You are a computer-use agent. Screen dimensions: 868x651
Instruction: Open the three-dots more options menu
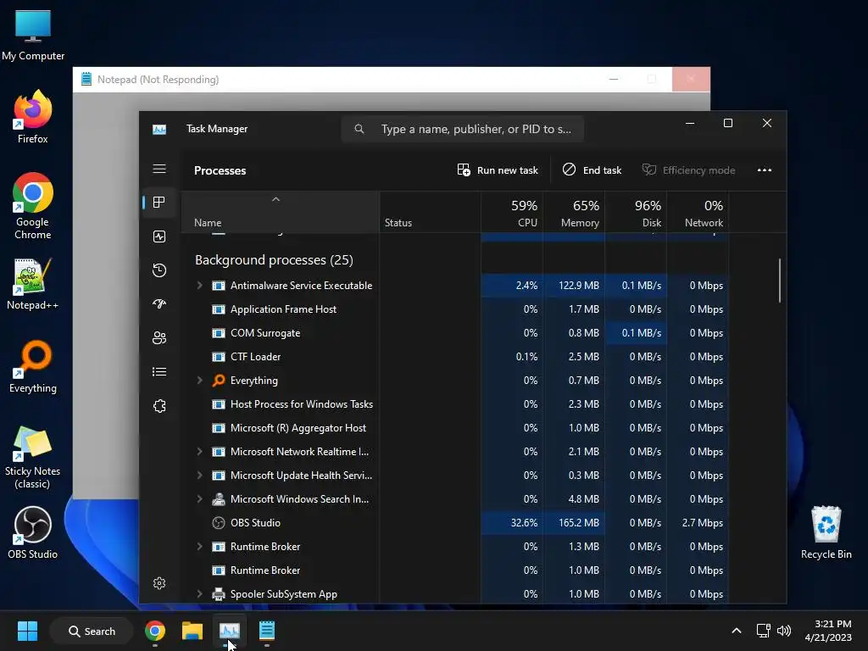click(765, 170)
